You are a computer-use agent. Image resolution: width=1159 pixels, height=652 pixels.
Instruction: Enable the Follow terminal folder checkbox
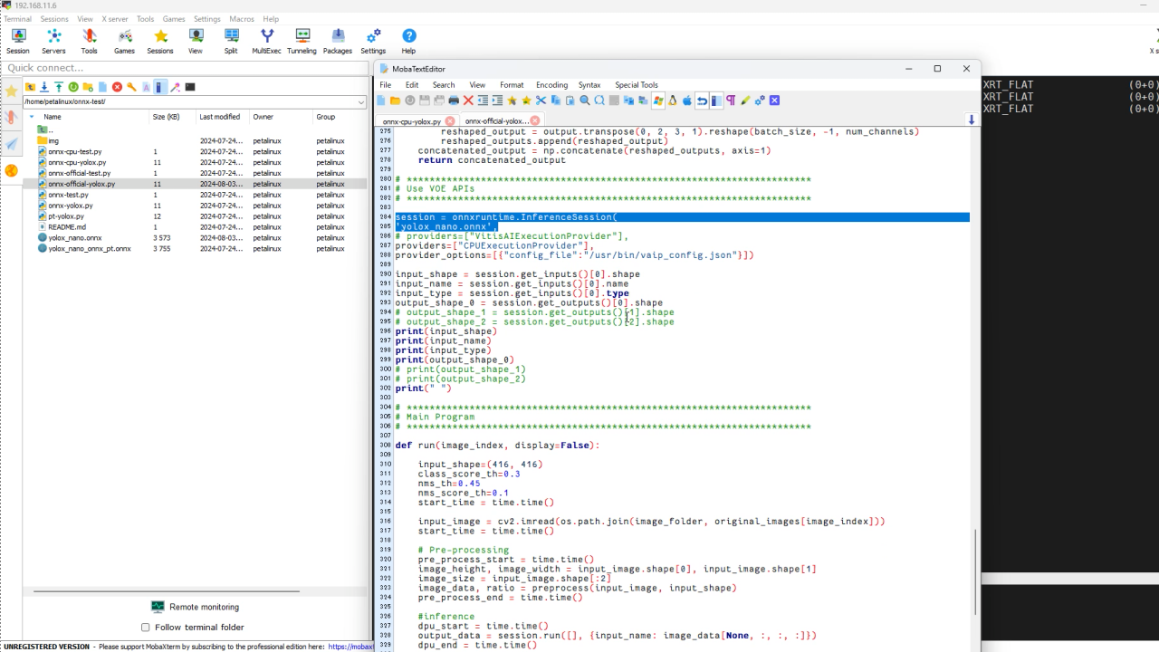point(146,627)
